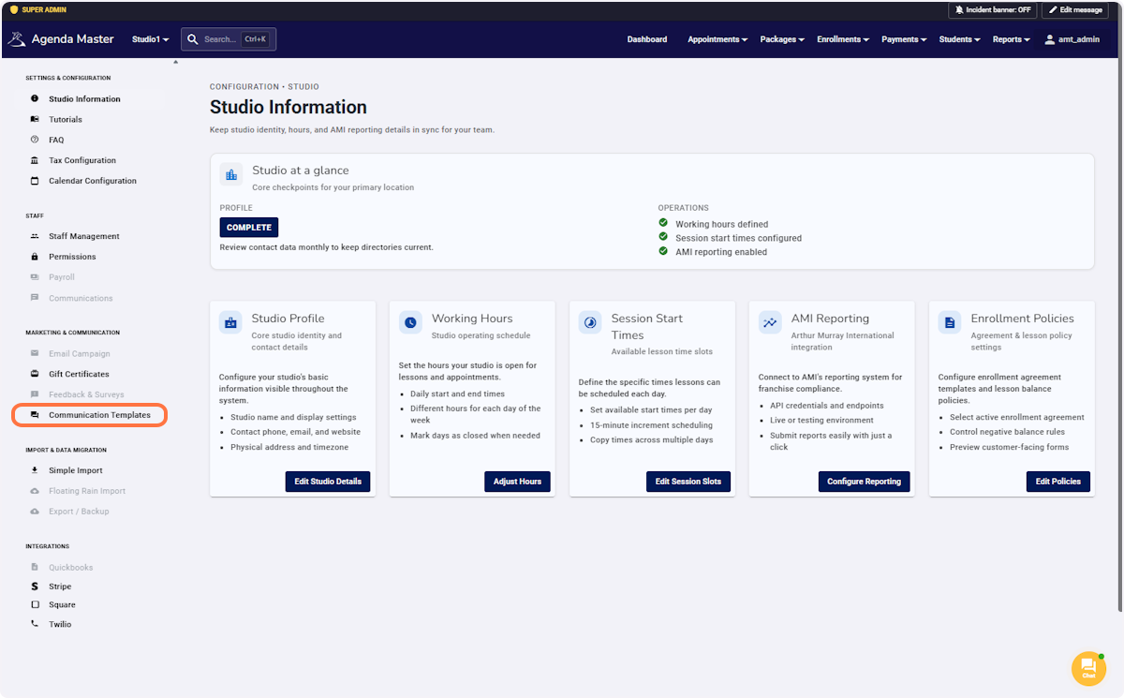
Task: Expand the Students dropdown menu
Action: pos(960,39)
